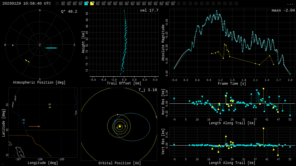
Task: Click the Length Along Trail label under Horz Res
Action: pos(232,123)
